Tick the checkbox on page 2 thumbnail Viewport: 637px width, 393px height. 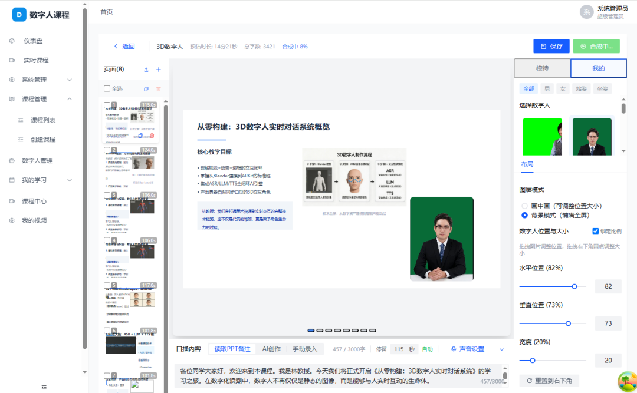[x=107, y=150]
